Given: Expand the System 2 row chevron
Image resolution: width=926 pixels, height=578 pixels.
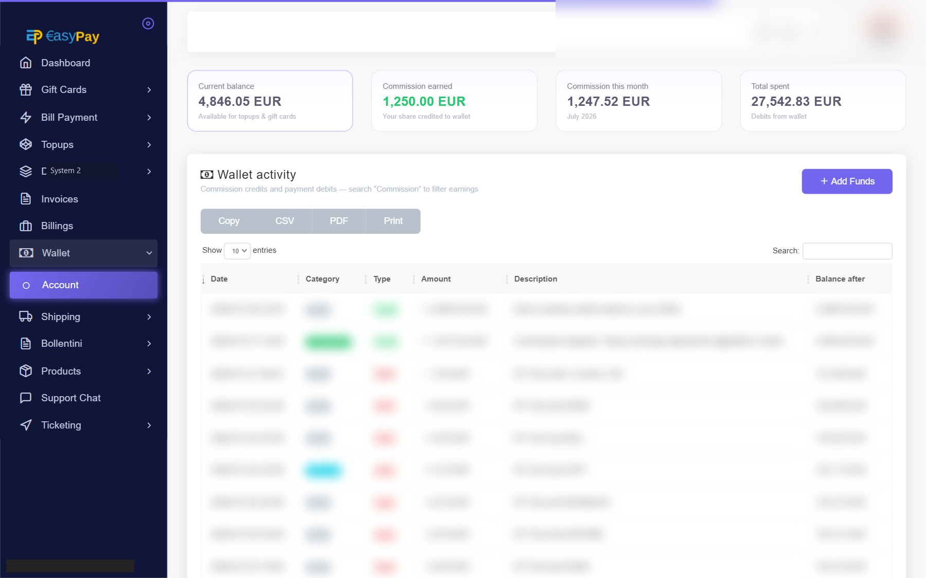Looking at the screenshot, I should point(149,172).
